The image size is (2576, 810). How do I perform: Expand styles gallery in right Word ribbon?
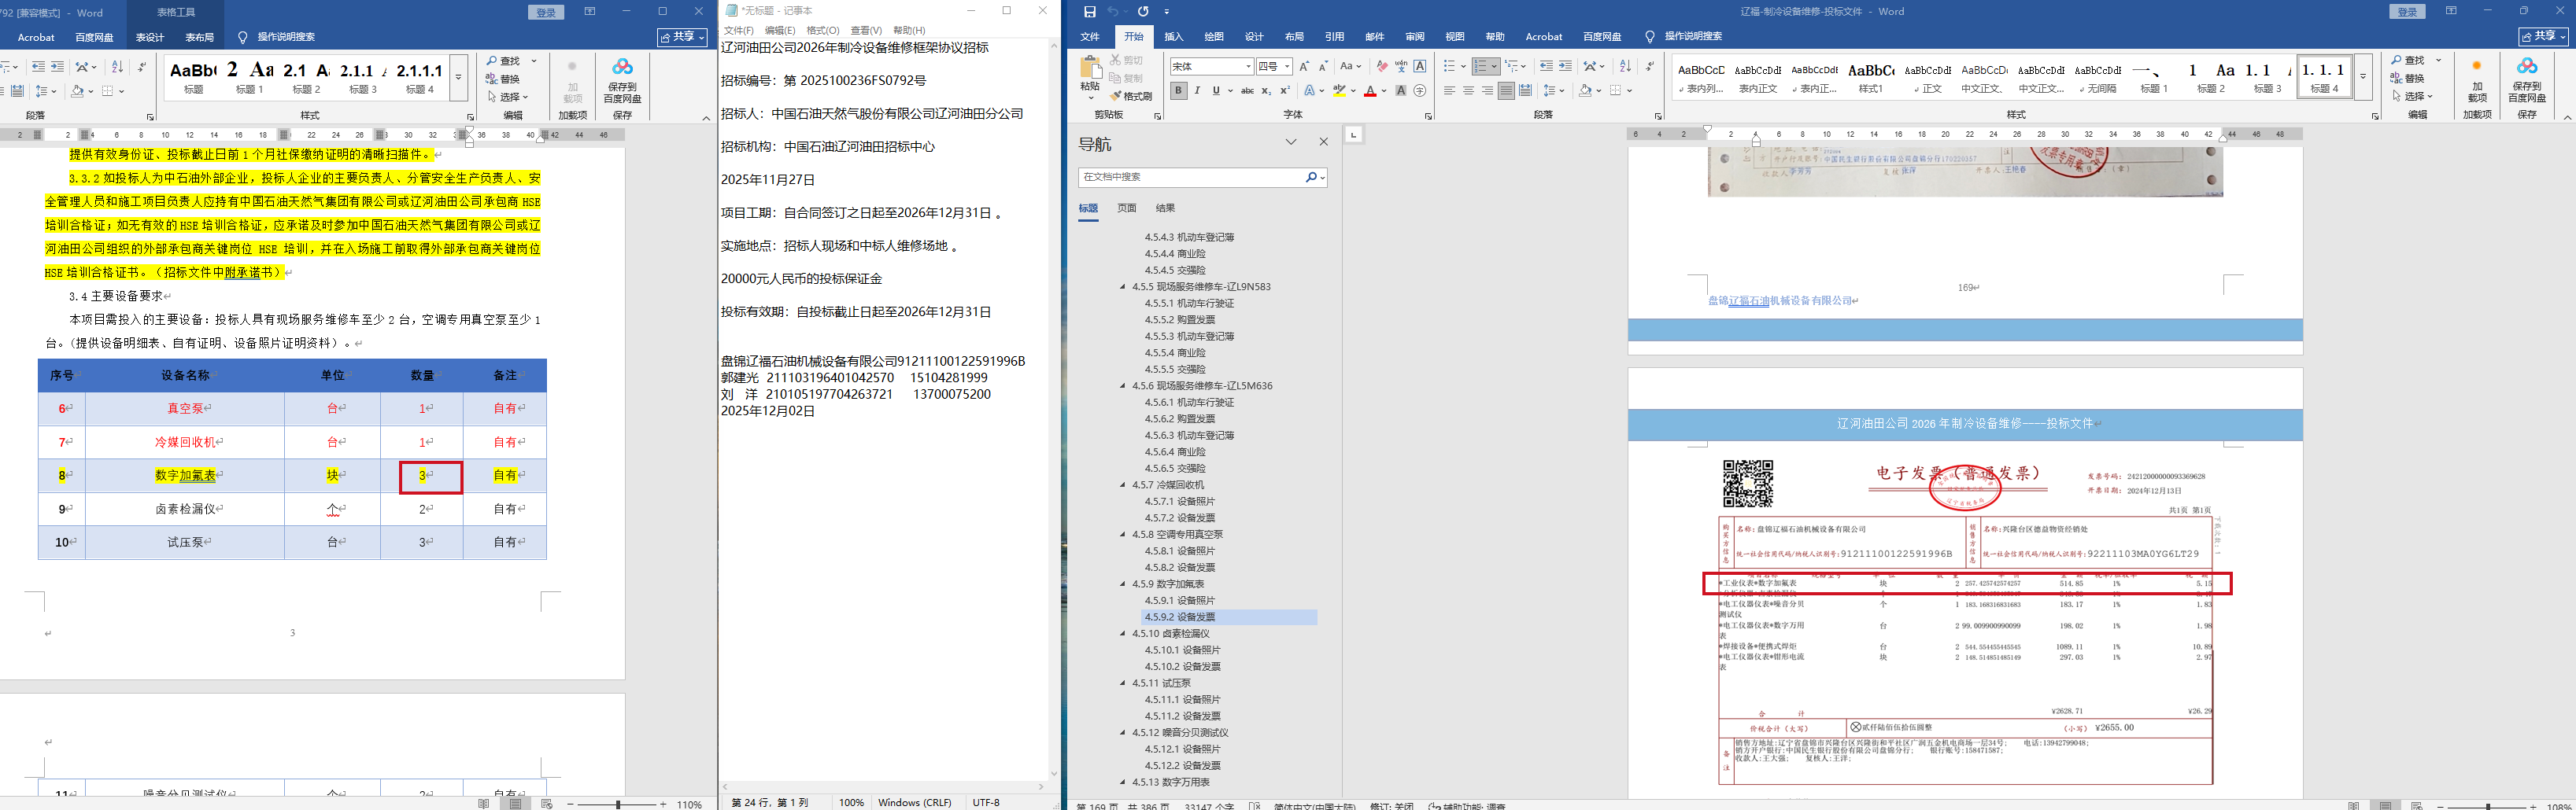[2363, 77]
